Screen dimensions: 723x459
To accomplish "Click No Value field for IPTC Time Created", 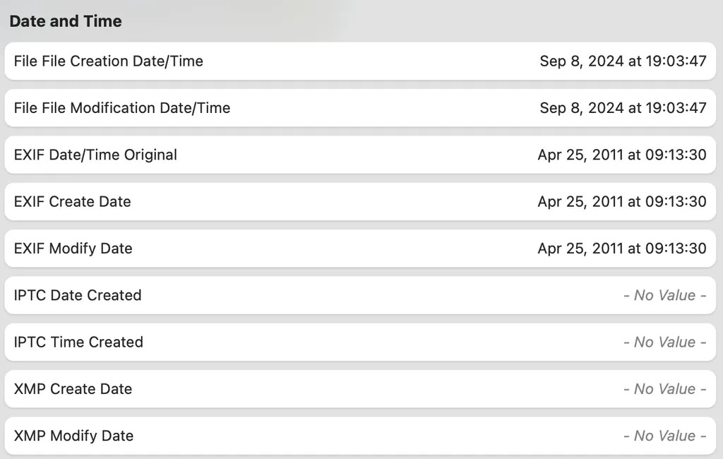I will [664, 342].
